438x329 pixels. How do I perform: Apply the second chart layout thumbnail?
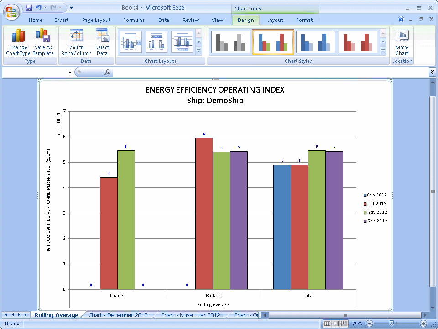click(156, 42)
